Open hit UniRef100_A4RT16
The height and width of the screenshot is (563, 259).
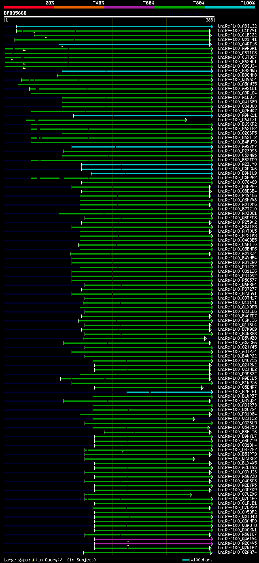(x=237, y=44)
